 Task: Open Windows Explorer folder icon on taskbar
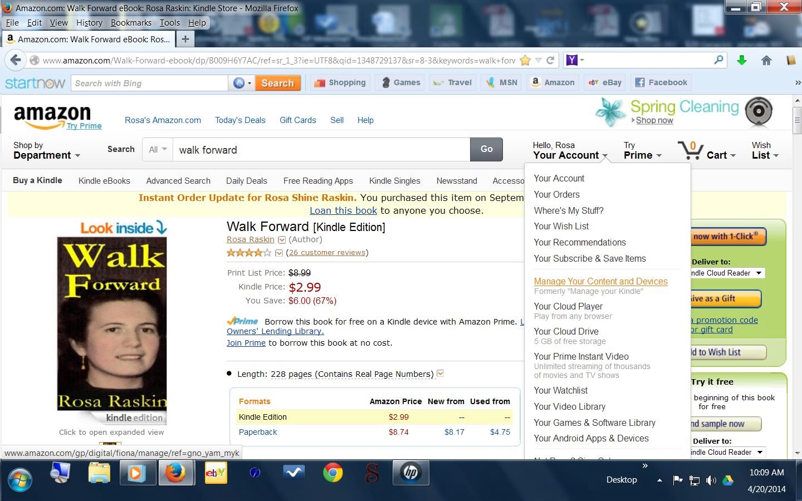pyautogui.click(x=99, y=474)
